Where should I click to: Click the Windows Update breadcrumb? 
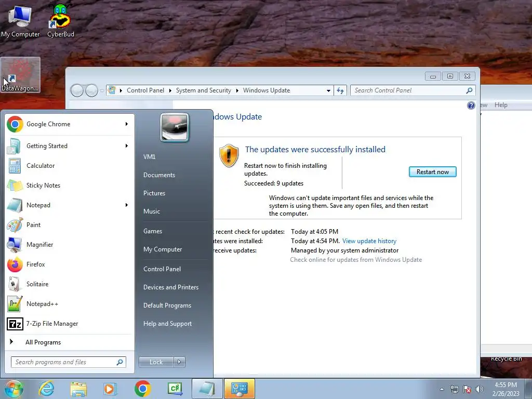(267, 90)
